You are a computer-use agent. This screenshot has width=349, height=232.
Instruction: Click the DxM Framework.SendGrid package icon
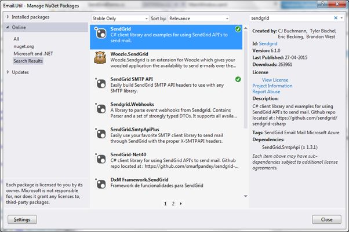tap(101, 183)
